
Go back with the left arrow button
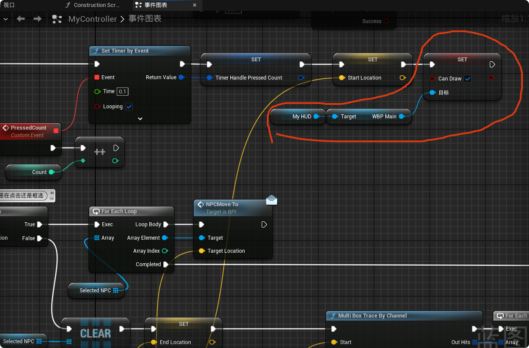20,19
